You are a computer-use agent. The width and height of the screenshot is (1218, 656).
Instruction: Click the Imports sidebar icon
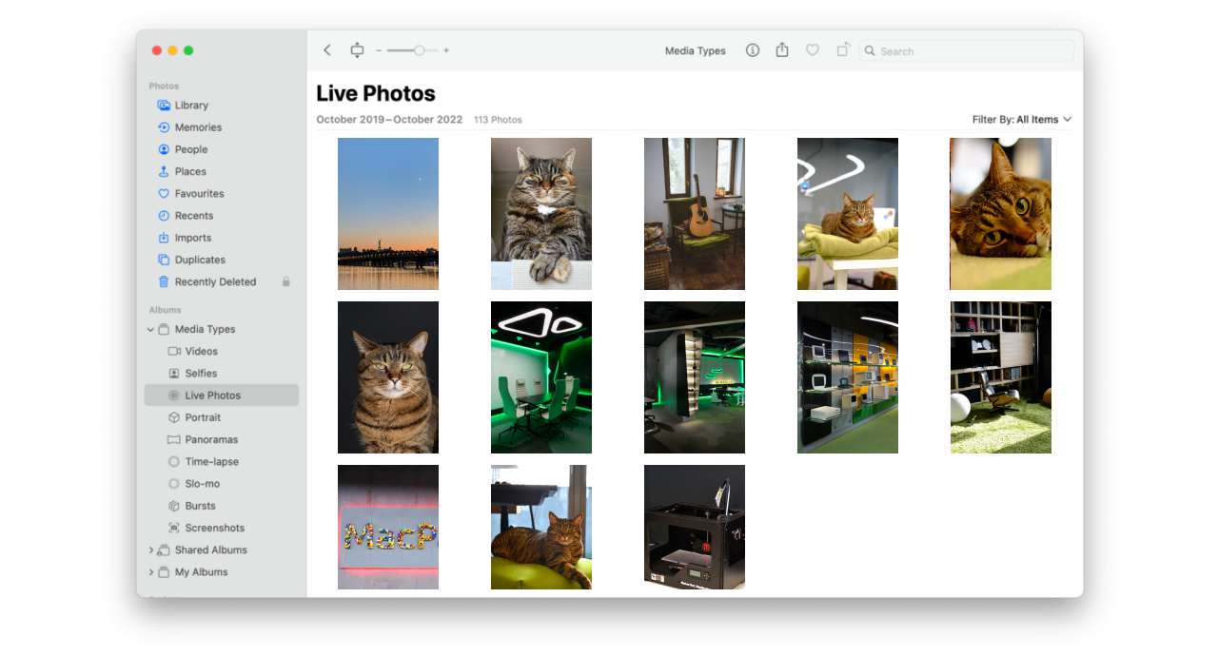(164, 238)
